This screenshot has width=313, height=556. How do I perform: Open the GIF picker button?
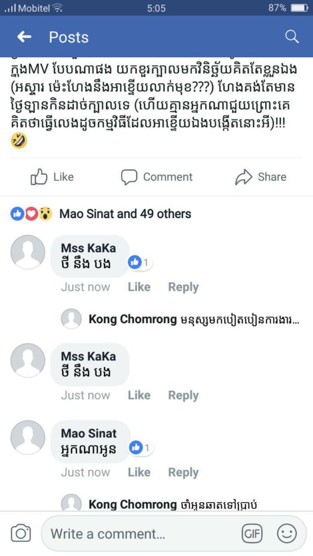click(x=252, y=533)
